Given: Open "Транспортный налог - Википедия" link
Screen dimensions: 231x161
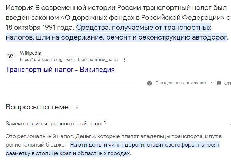Looking at the screenshot, I should point(60,70).
